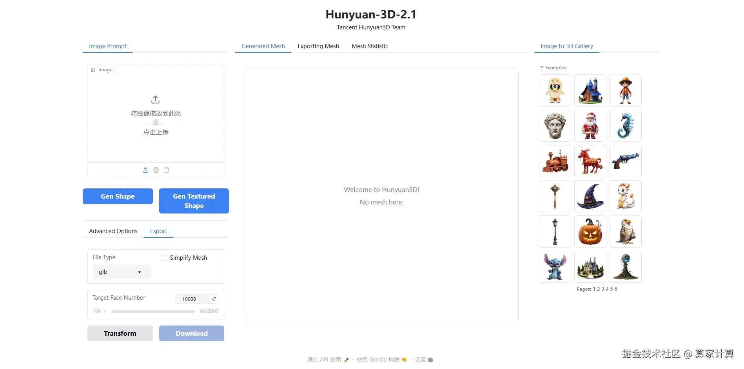Click the settings gear icon in footer
Screen dimensions: 744x369
click(430, 360)
